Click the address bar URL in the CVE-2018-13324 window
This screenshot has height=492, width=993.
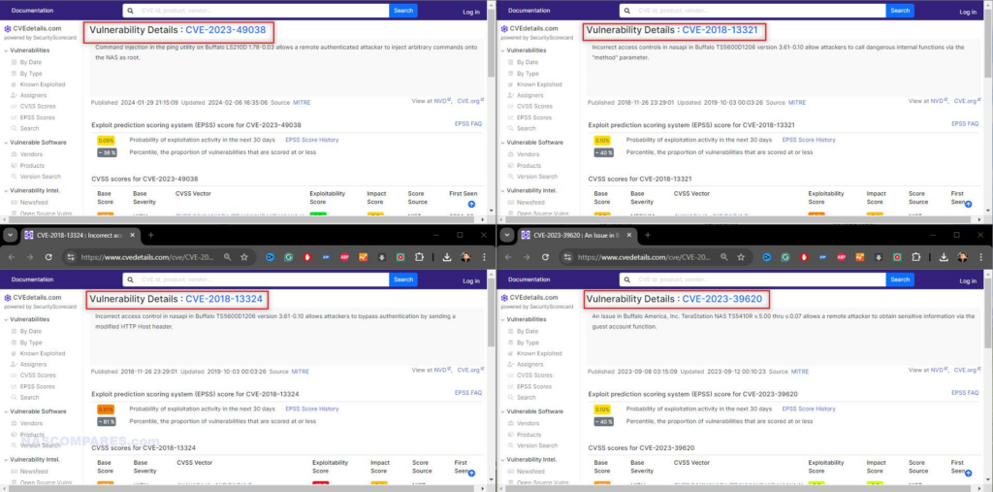tap(147, 257)
